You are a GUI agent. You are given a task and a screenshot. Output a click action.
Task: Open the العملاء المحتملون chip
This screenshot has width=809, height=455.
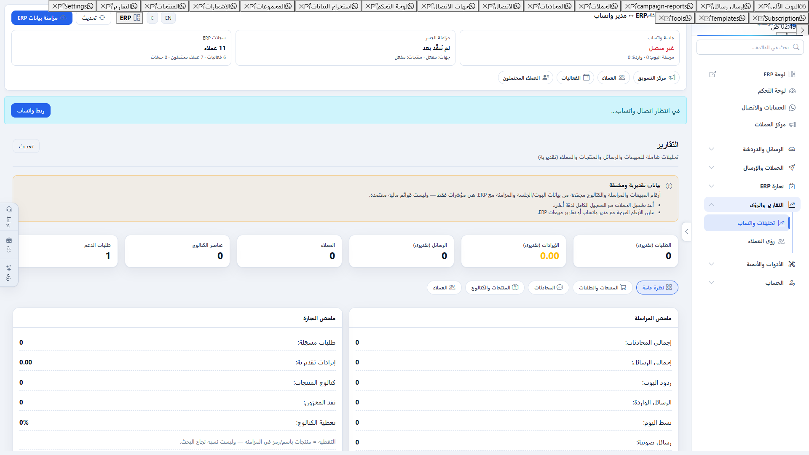pyautogui.click(x=525, y=78)
